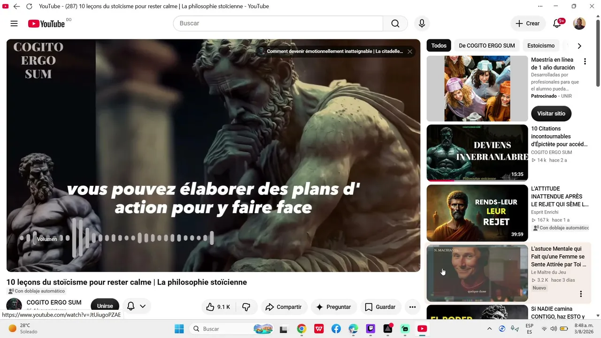This screenshot has height=338, width=601.
Task: Open '10 Citations incontournables d'Épictète' video title
Action: [559, 137]
